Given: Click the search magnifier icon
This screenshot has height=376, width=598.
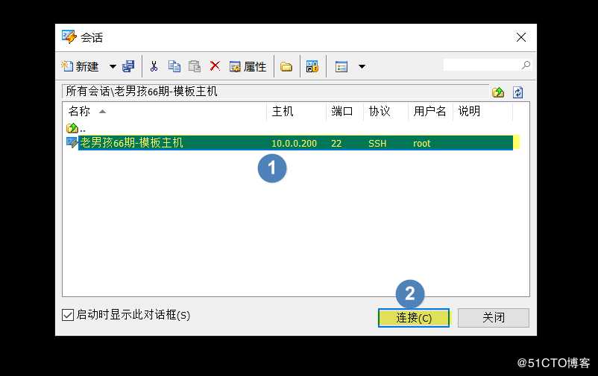Looking at the screenshot, I should (x=526, y=65).
